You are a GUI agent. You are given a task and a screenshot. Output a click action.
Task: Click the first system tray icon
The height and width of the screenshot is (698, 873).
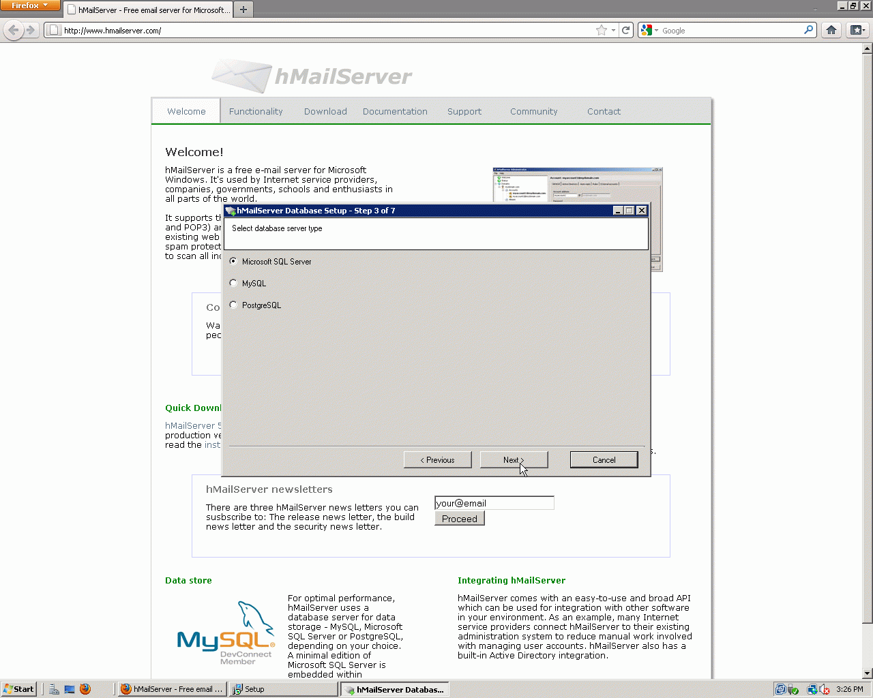pos(781,689)
